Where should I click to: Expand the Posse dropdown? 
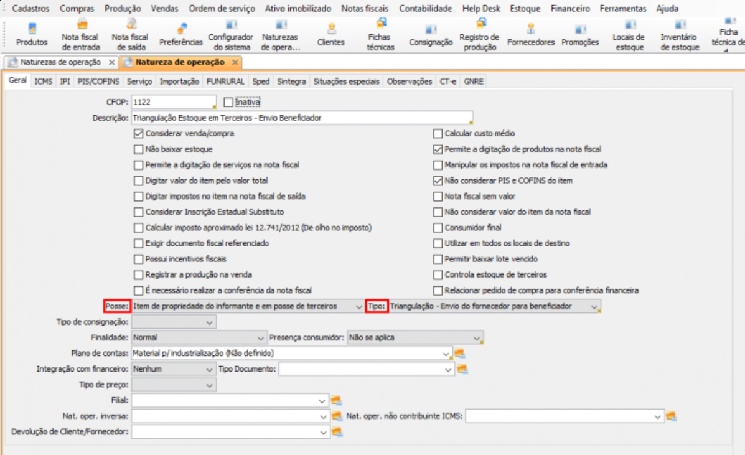pyautogui.click(x=358, y=306)
